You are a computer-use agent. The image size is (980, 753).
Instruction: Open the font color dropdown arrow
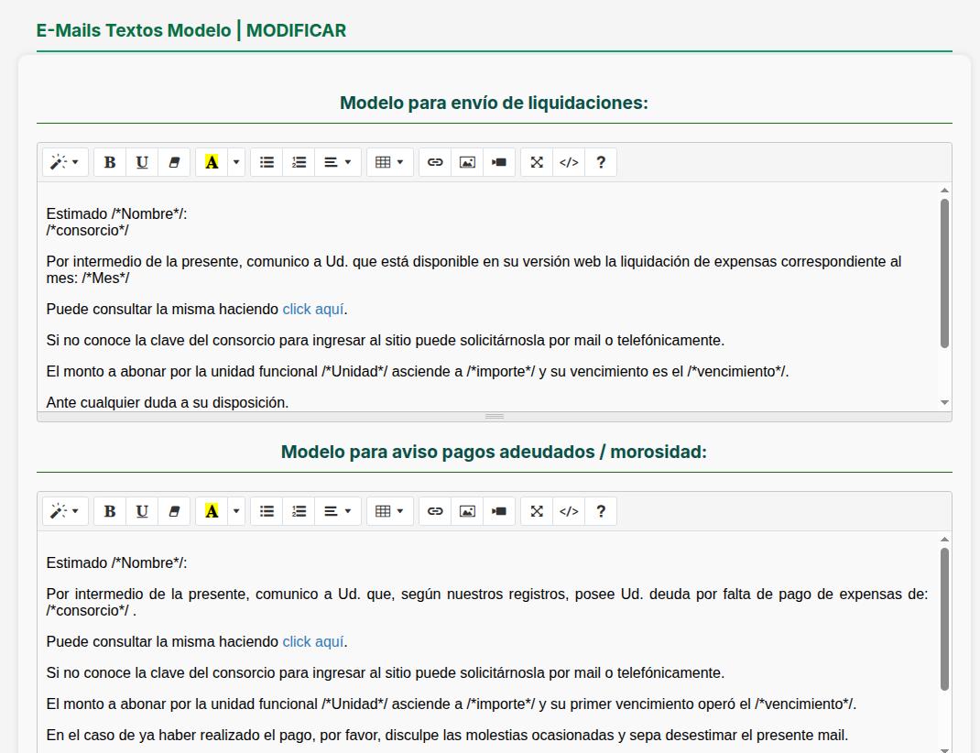pos(234,162)
